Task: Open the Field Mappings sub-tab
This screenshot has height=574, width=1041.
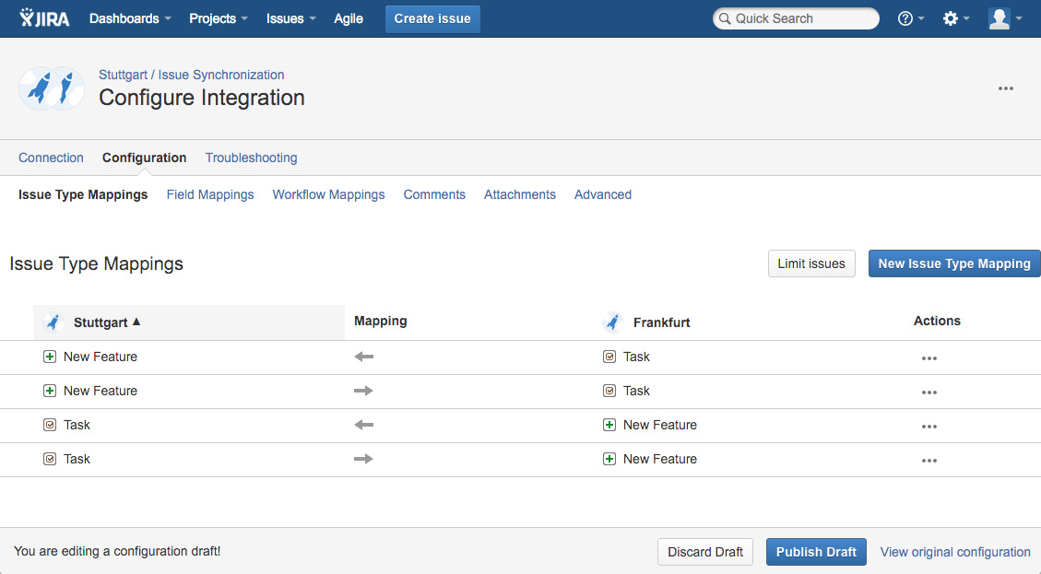Action: click(210, 194)
